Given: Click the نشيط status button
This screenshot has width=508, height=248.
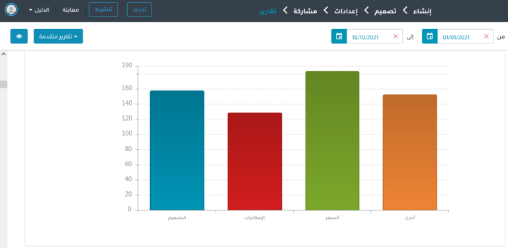Looking at the screenshot, I should [103, 10].
